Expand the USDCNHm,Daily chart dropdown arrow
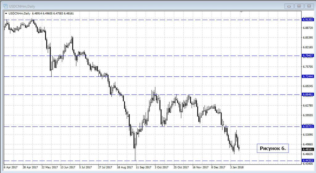The width and height of the screenshot is (316, 173). [6, 13]
